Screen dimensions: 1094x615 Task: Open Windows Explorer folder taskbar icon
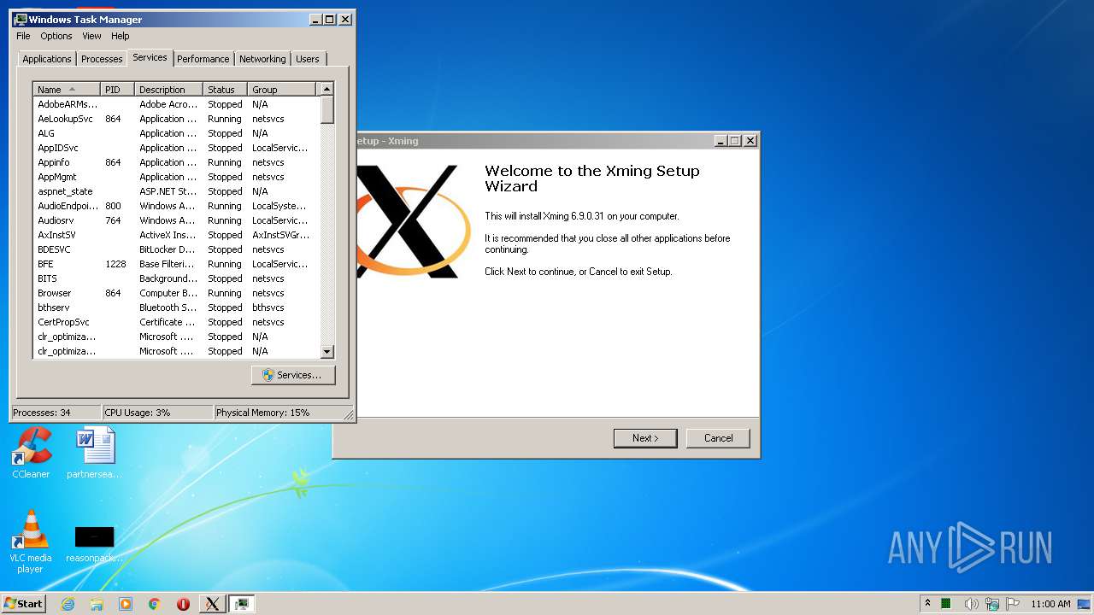tap(97, 604)
